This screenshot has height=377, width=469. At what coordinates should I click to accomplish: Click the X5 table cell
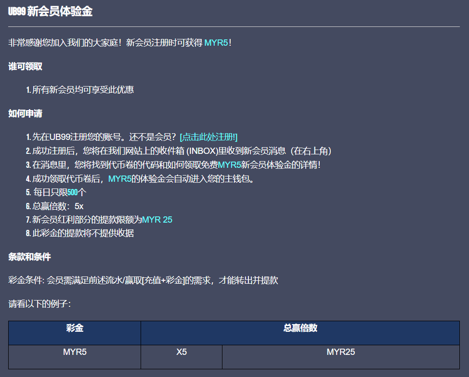[182, 352]
